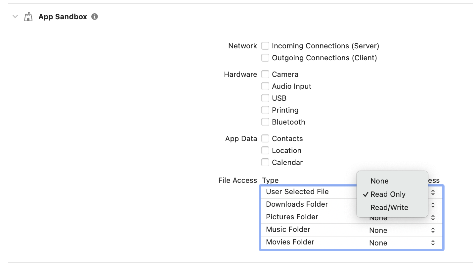Open the Music Folder permission dropdown
The width and height of the screenshot is (473, 263).
(x=402, y=230)
